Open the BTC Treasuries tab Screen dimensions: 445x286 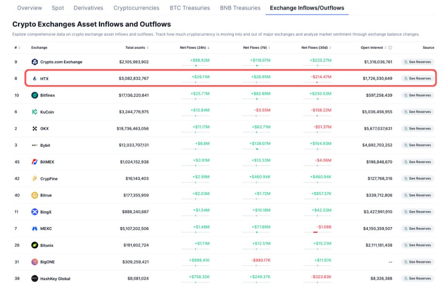tap(190, 8)
